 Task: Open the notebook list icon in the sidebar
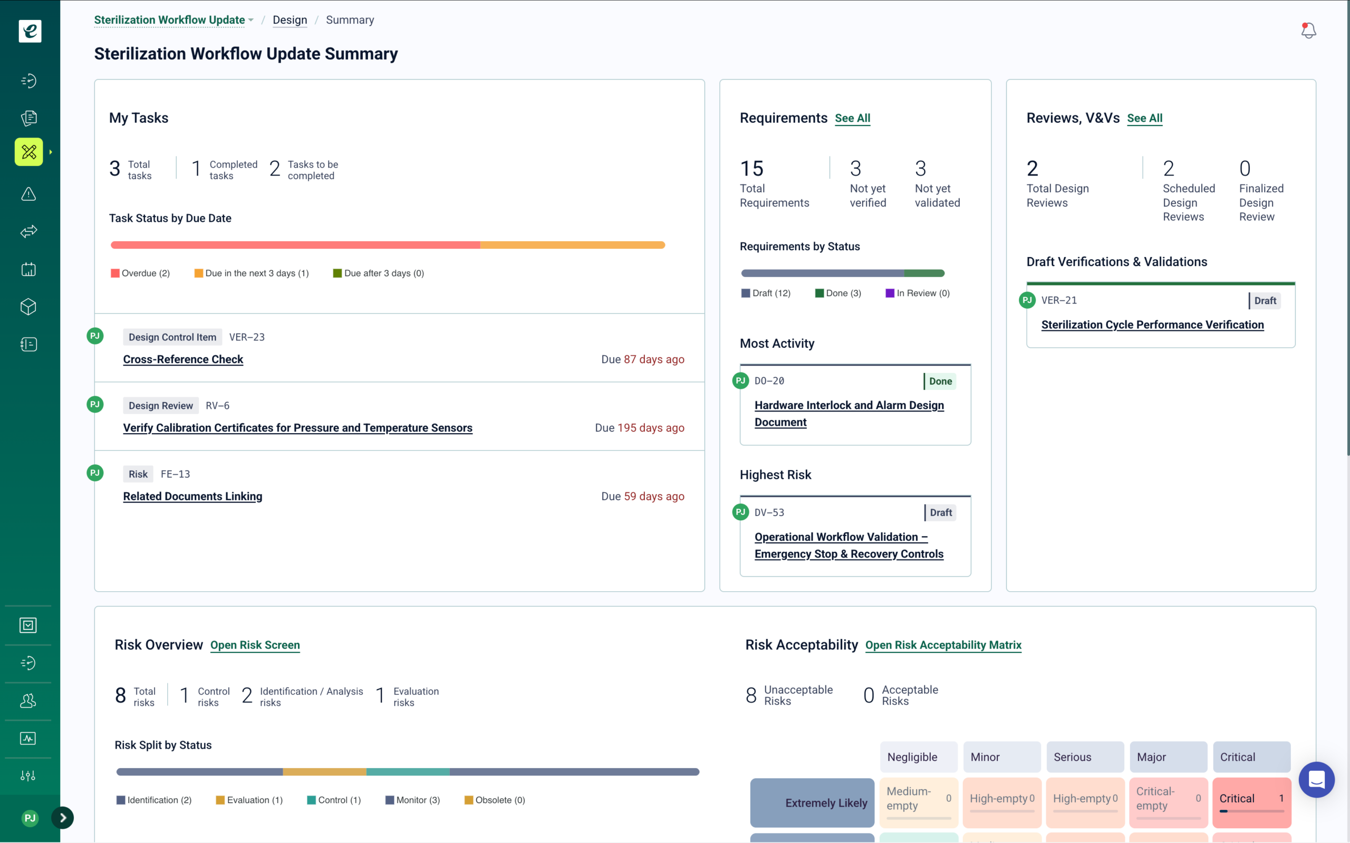(x=28, y=344)
